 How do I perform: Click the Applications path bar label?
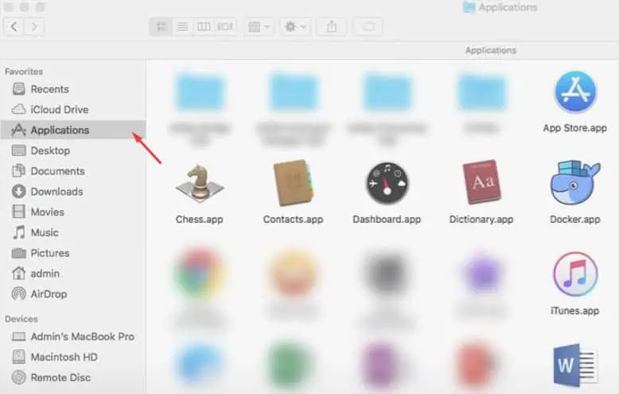click(490, 50)
